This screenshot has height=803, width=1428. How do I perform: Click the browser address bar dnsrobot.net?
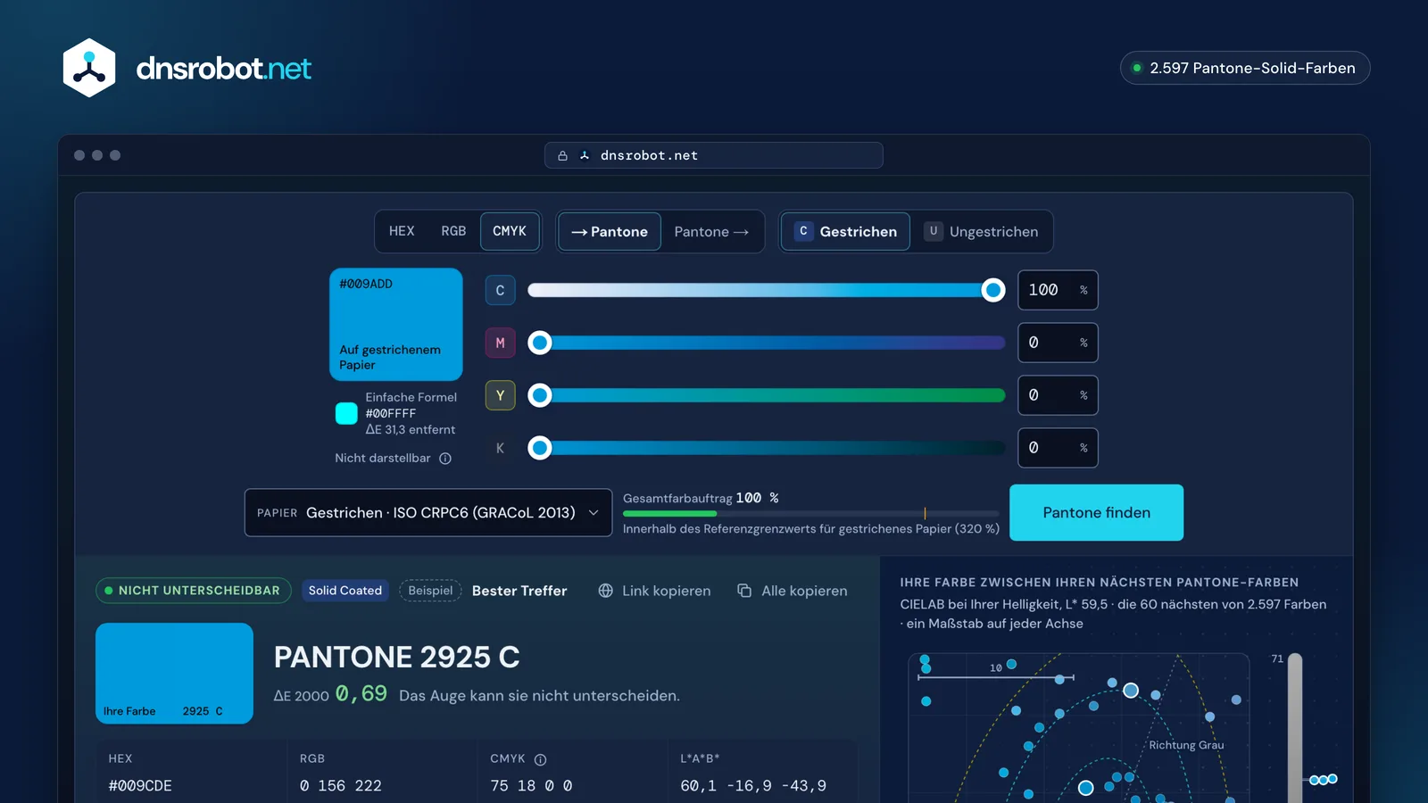[714, 155]
